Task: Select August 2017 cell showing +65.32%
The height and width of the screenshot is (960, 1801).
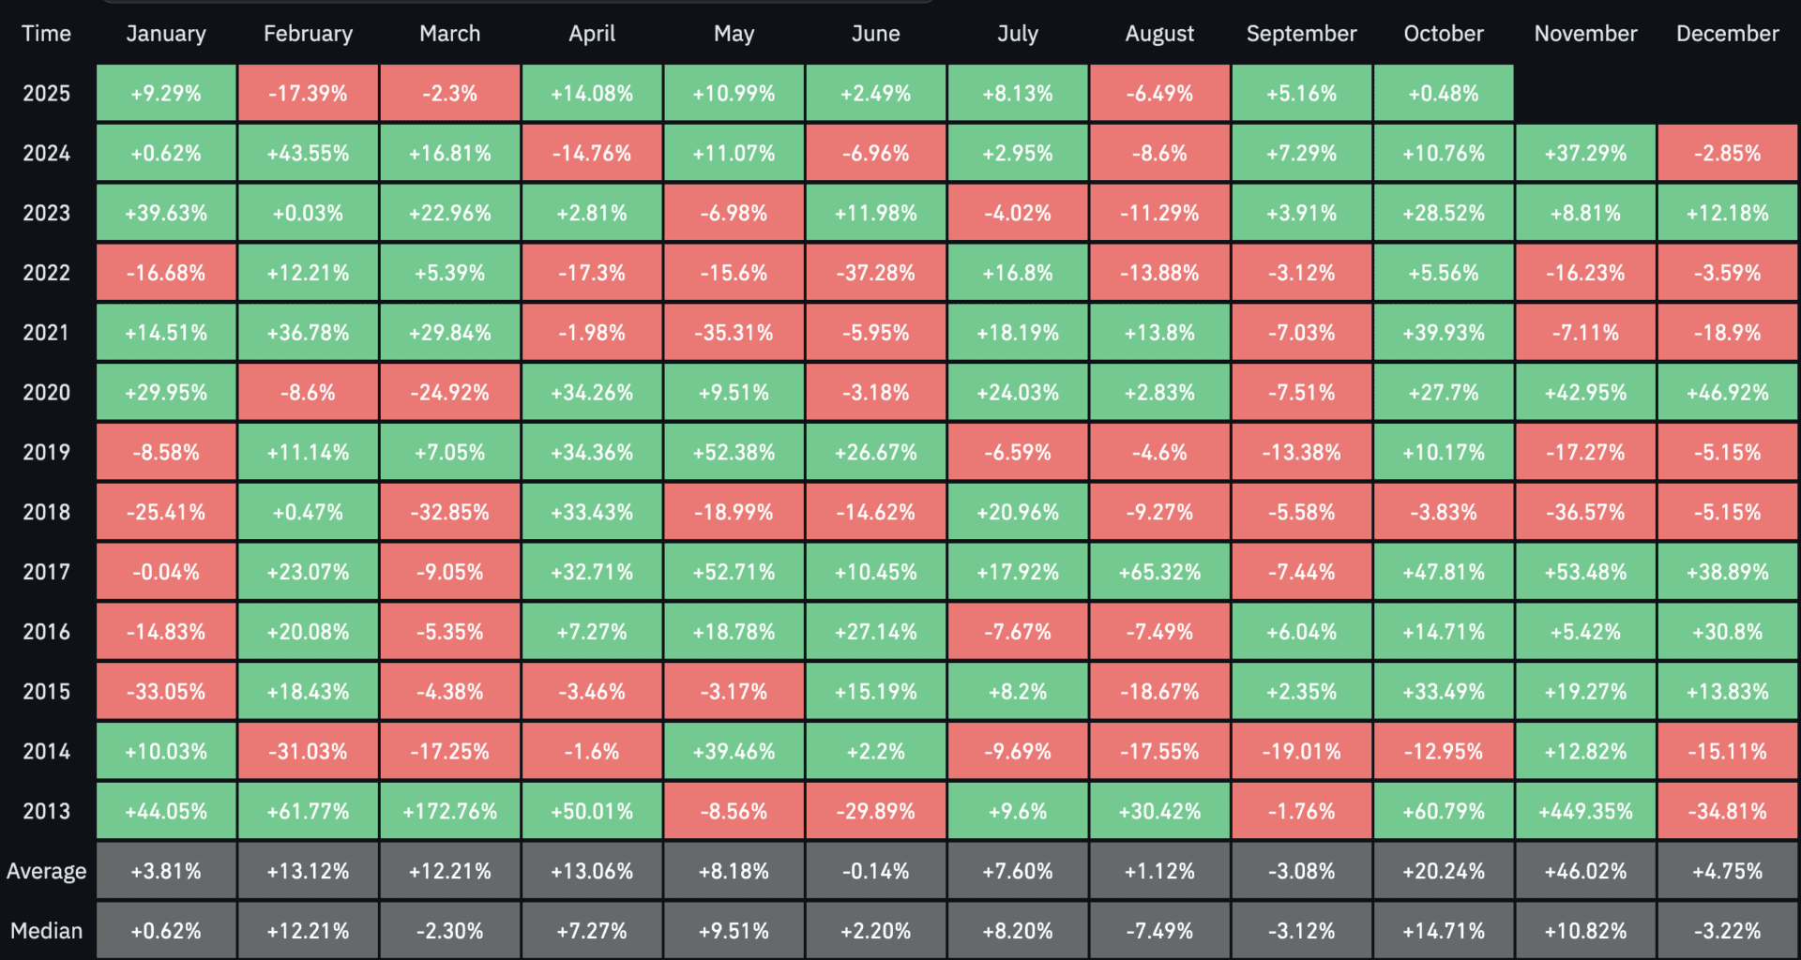Action: pos(1159,572)
